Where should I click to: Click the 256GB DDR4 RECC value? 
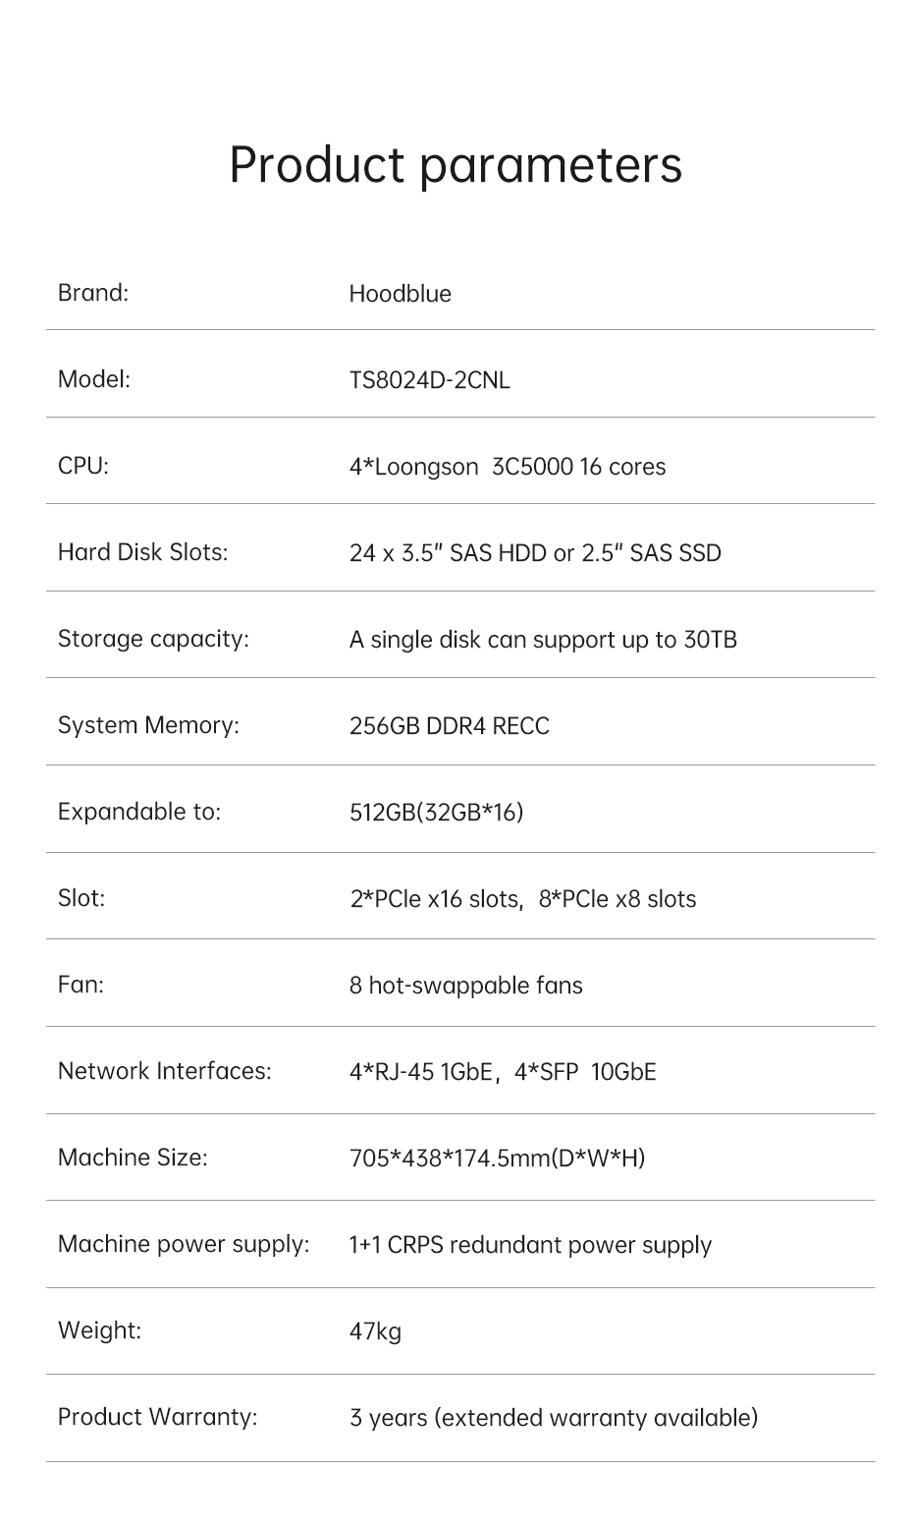[449, 726]
